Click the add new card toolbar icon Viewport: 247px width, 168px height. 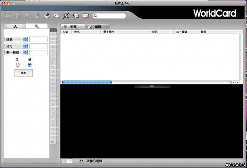[18, 16]
